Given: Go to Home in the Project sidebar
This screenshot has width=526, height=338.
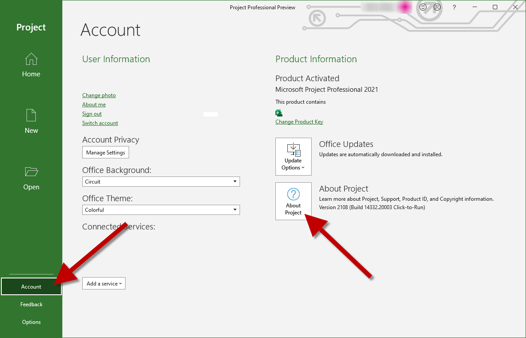Looking at the screenshot, I should tap(31, 65).
